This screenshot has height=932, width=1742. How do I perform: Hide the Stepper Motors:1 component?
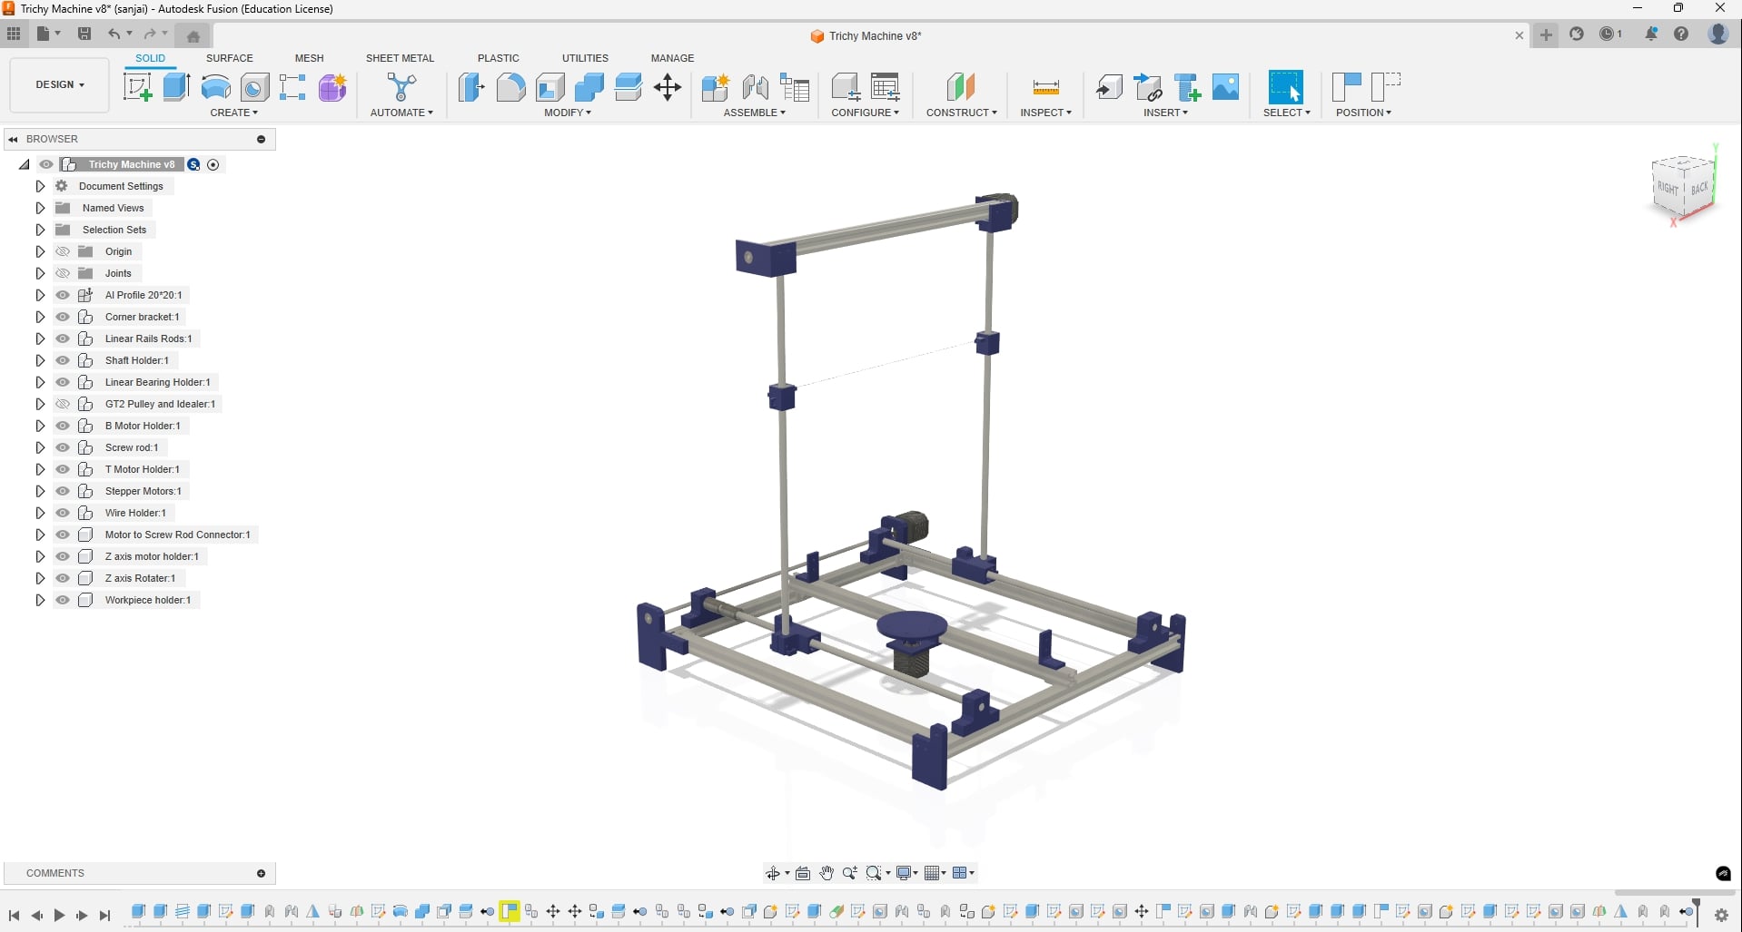click(62, 491)
